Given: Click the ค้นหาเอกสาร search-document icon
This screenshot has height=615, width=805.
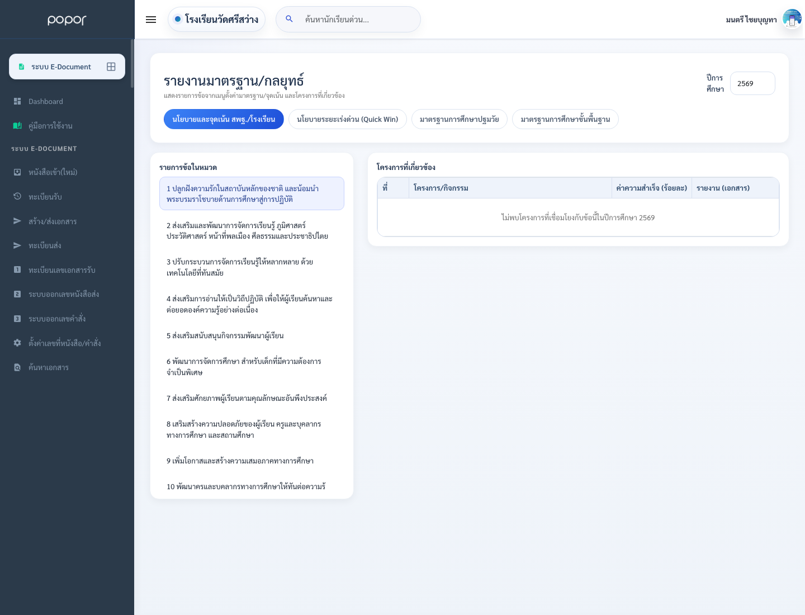Looking at the screenshot, I should coord(17,367).
